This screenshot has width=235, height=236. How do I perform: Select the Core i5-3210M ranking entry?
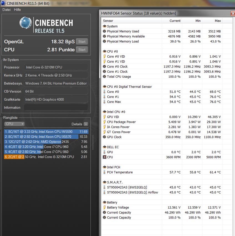46,157
